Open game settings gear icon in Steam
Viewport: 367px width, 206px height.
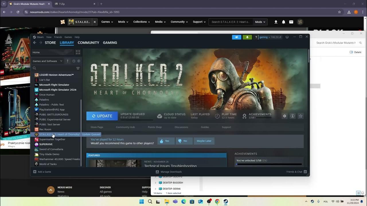click(284, 116)
